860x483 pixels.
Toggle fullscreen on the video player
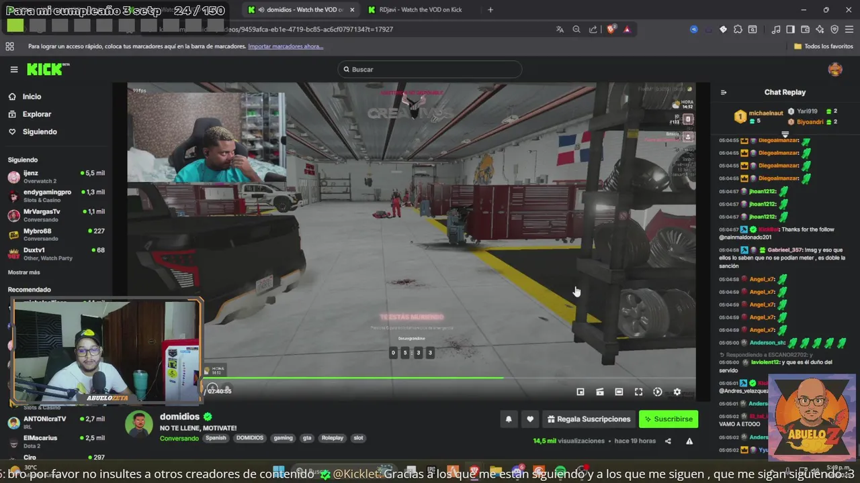pyautogui.click(x=638, y=392)
